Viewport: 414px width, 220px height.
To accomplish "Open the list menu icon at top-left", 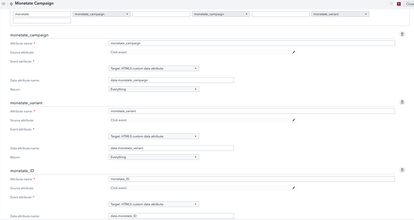I will 3,4.
